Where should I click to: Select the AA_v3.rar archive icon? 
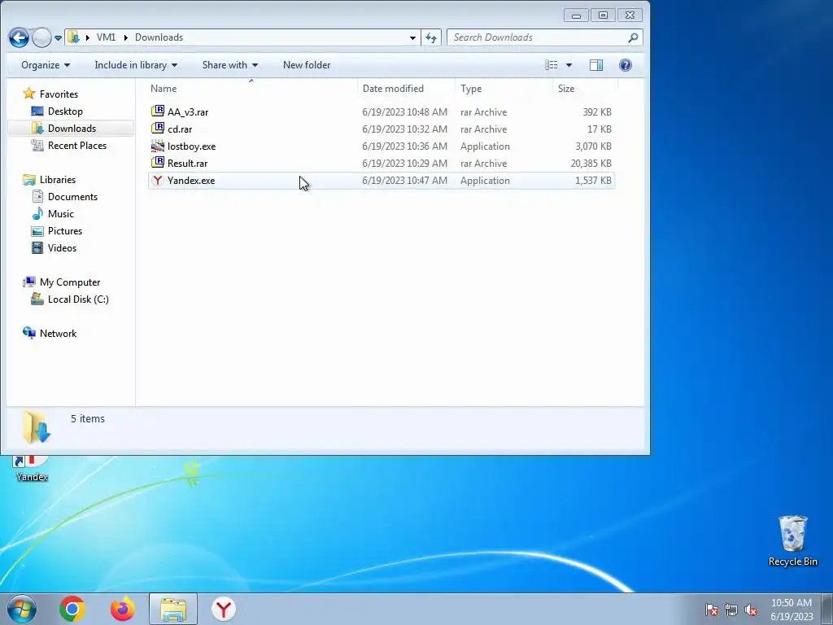click(x=158, y=111)
